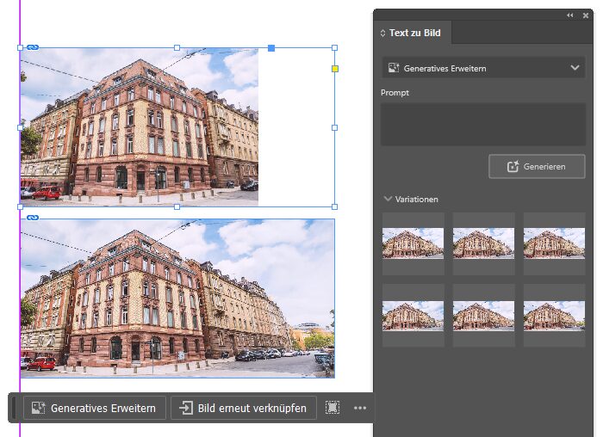This screenshot has height=437, width=603.
Task: Select the first variation thumbnail in top row
Action: [413, 243]
